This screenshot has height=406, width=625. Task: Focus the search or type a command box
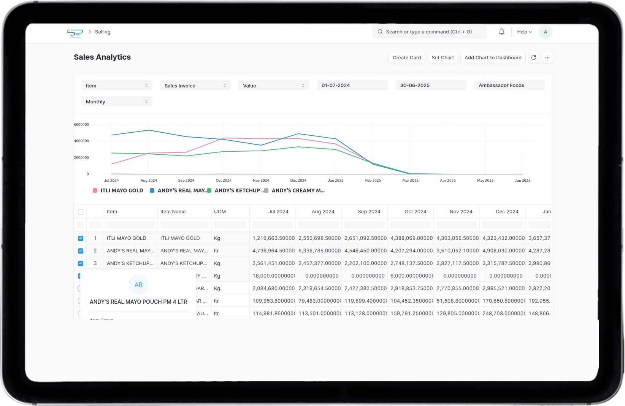[x=430, y=32]
